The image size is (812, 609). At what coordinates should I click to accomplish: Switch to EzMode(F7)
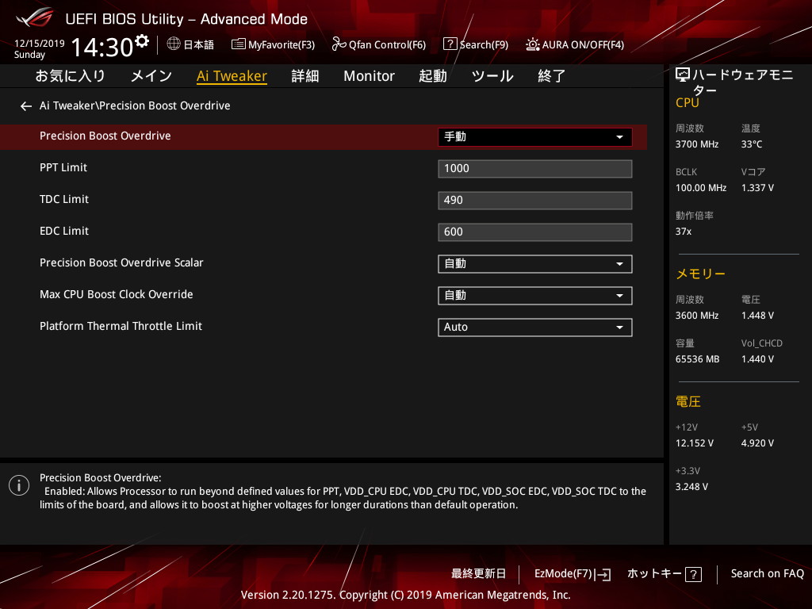[x=571, y=574]
